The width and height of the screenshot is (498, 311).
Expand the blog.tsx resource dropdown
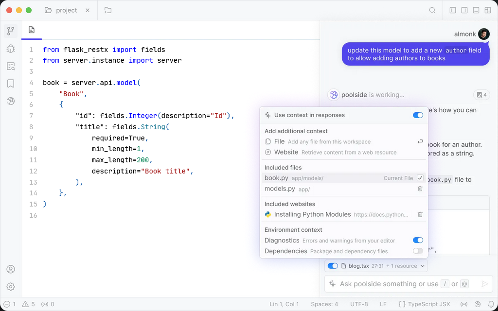point(422,266)
